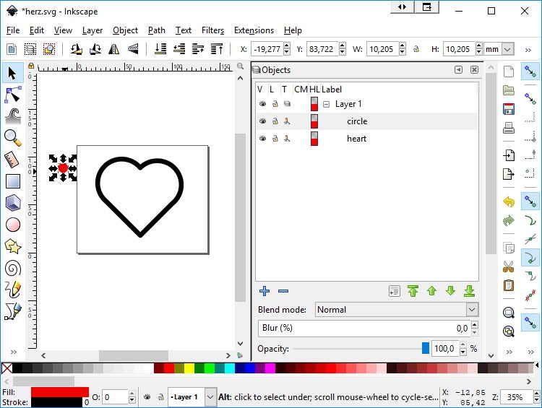
Task: Raise selection to top
Action: pyautogui.click(x=217, y=49)
